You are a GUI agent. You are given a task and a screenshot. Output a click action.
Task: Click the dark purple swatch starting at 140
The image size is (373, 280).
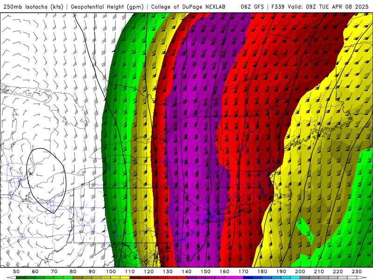(191, 278)
